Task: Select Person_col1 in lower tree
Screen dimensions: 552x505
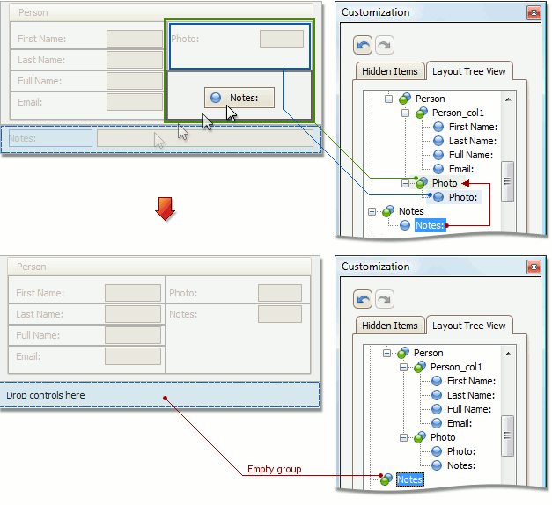Action: (456, 367)
